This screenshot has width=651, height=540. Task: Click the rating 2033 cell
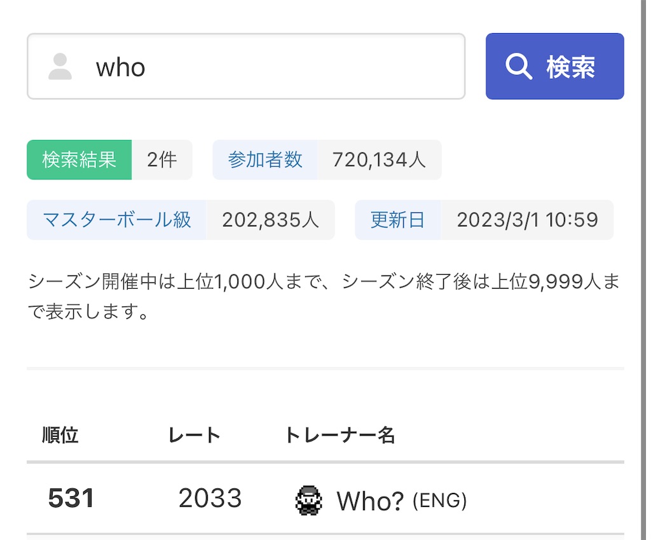click(210, 498)
